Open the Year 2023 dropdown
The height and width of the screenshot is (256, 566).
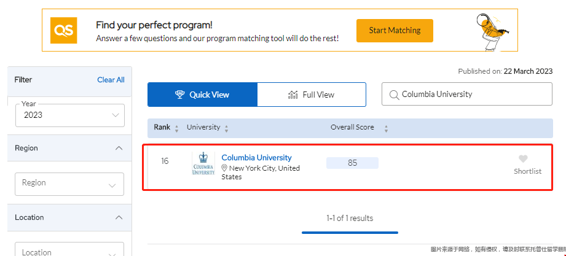coord(70,115)
